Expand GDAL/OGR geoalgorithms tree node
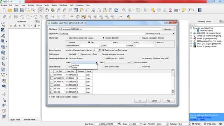The image size is (224, 126). point(191,33)
